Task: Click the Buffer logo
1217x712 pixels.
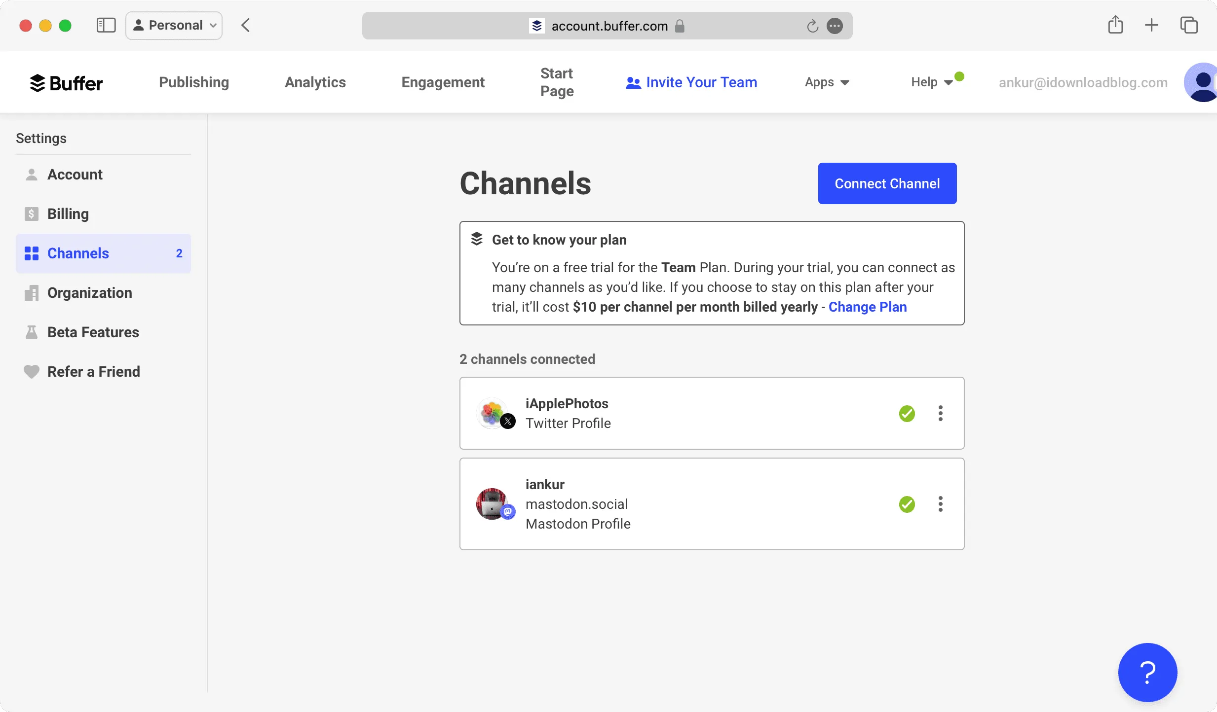Action: click(66, 83)
